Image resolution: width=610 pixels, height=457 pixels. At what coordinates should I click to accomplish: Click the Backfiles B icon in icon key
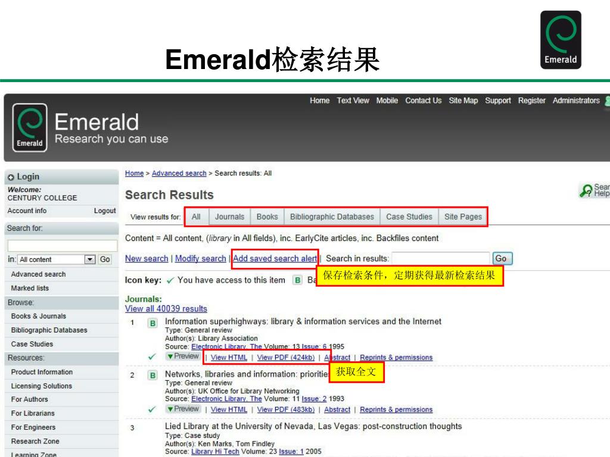(297, 280)
